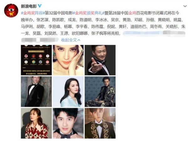The height and width of the screenshot is (141, 188).
Task: Click the blurred link at end of text
Action: (154, 33)
